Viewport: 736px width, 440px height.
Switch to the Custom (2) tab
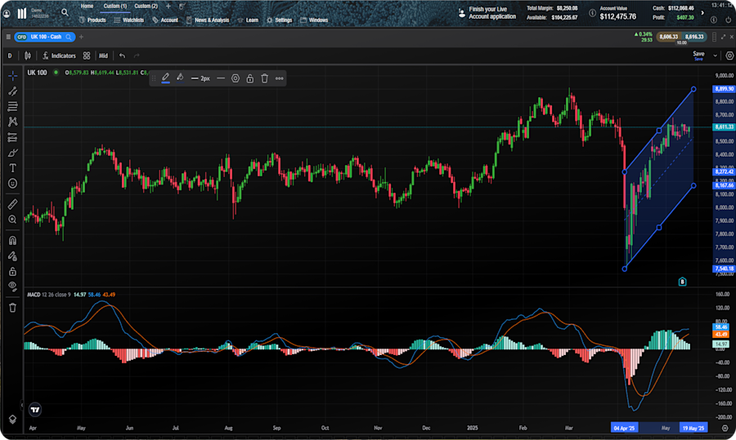[x=147, y=6]
